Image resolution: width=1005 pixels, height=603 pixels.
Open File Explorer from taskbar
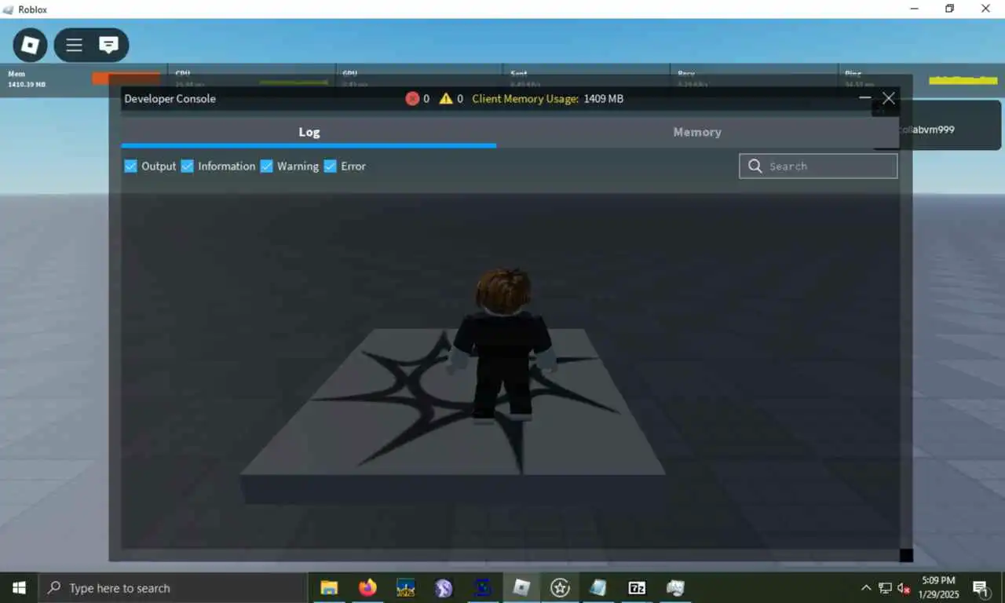pyautogui.click(x=329, y=587)
